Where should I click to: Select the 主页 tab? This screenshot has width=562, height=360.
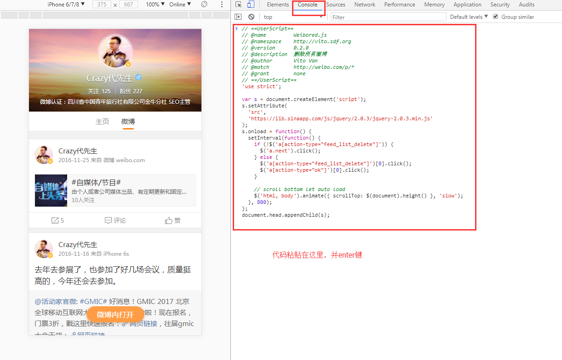(x=103, y=121)
